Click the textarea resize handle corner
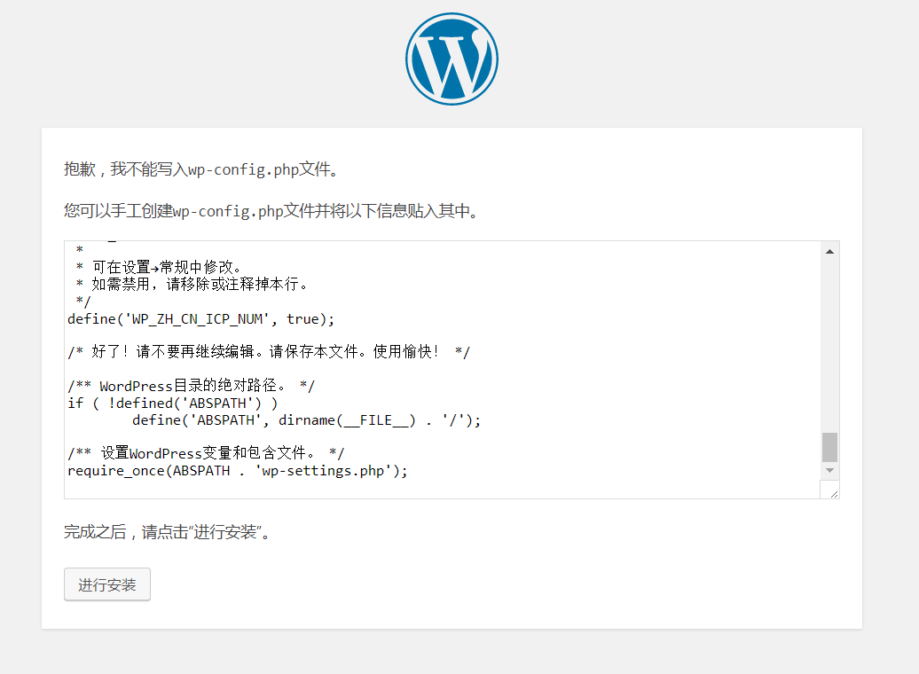The width and height of the screenshot is (919, 674). tap(834, 493)
